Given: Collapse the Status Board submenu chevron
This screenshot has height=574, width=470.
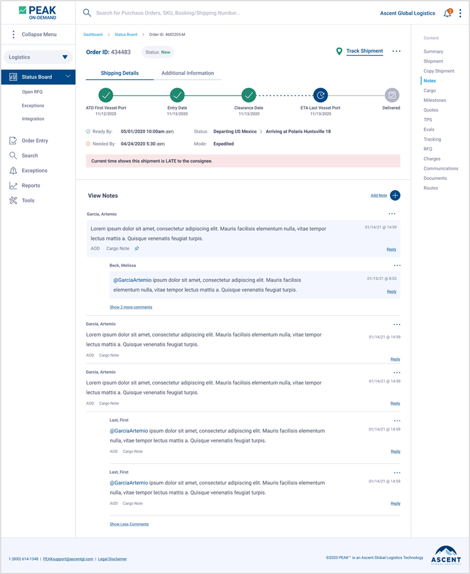Looking at the screenshot, I should pyautogui.click(x=68, y=77).
